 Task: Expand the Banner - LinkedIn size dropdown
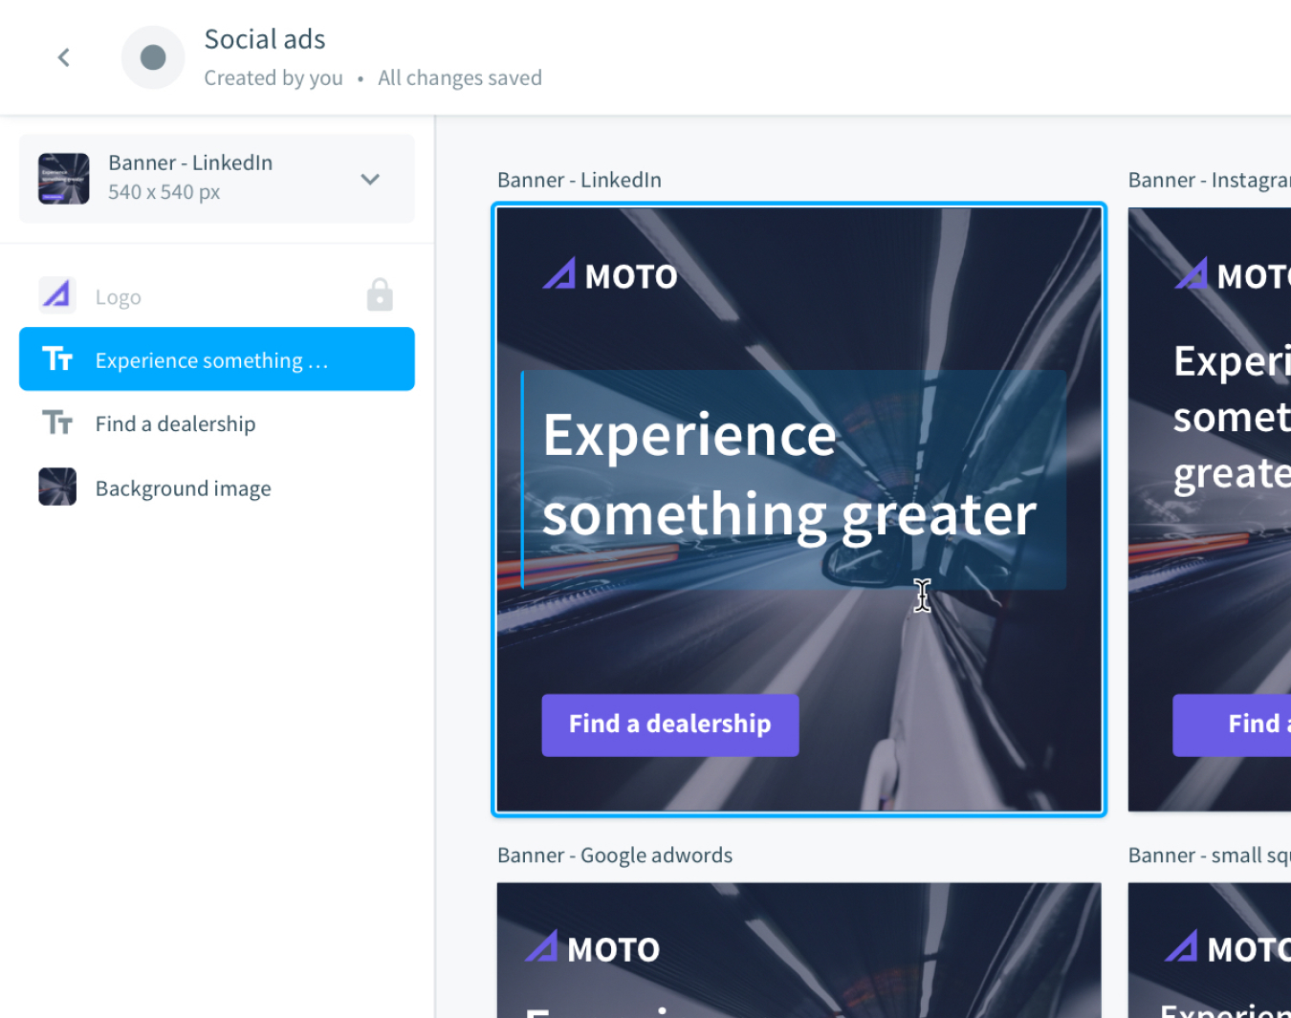[370, 179]
